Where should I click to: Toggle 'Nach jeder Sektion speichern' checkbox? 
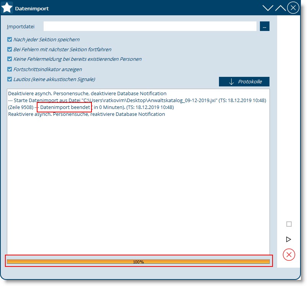coord(10,39)
